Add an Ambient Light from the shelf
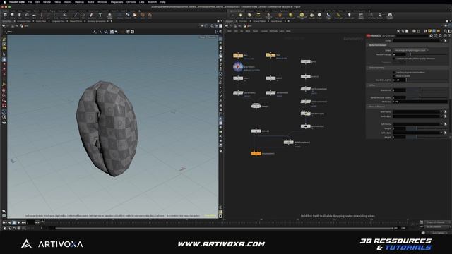Viewport: 452px width, 254px height. (349, 16)
